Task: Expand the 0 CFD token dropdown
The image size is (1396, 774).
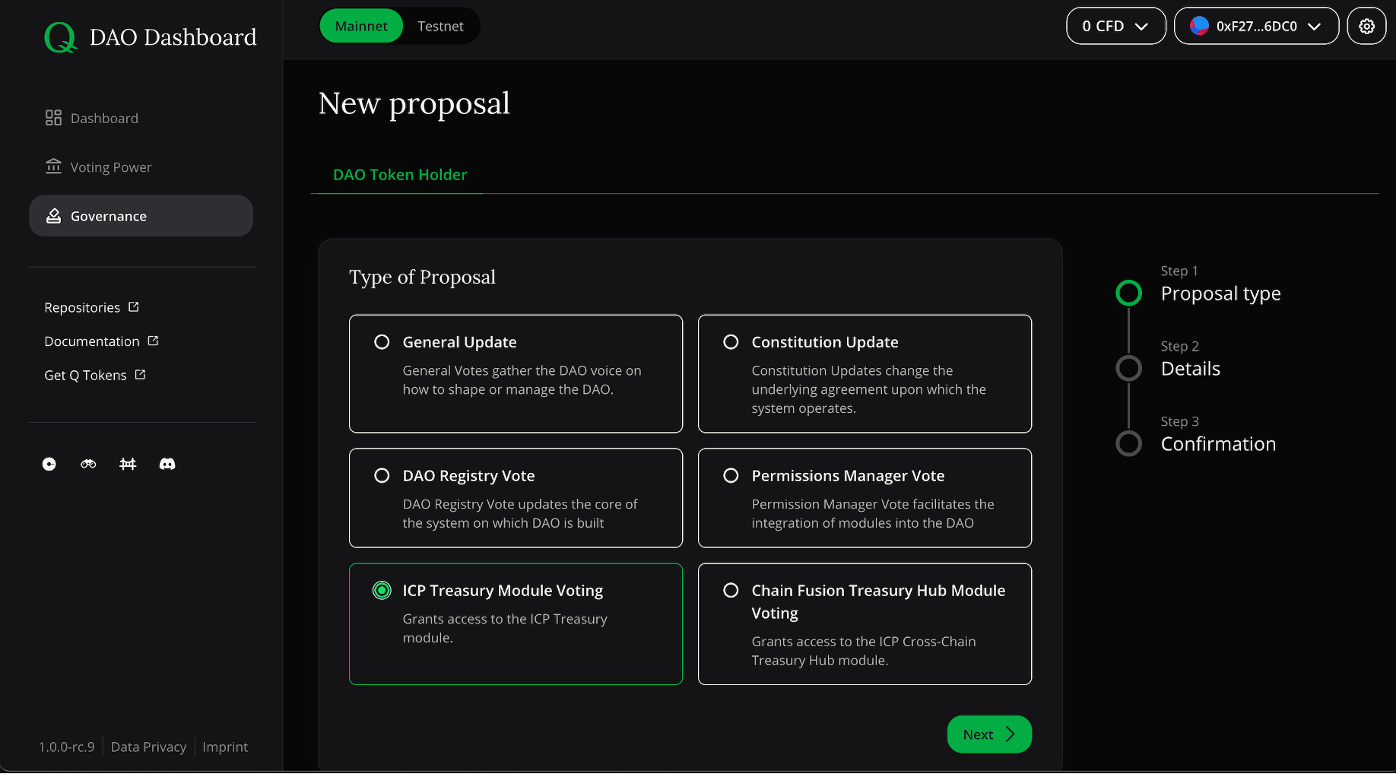Action: tap(1115, 25)
